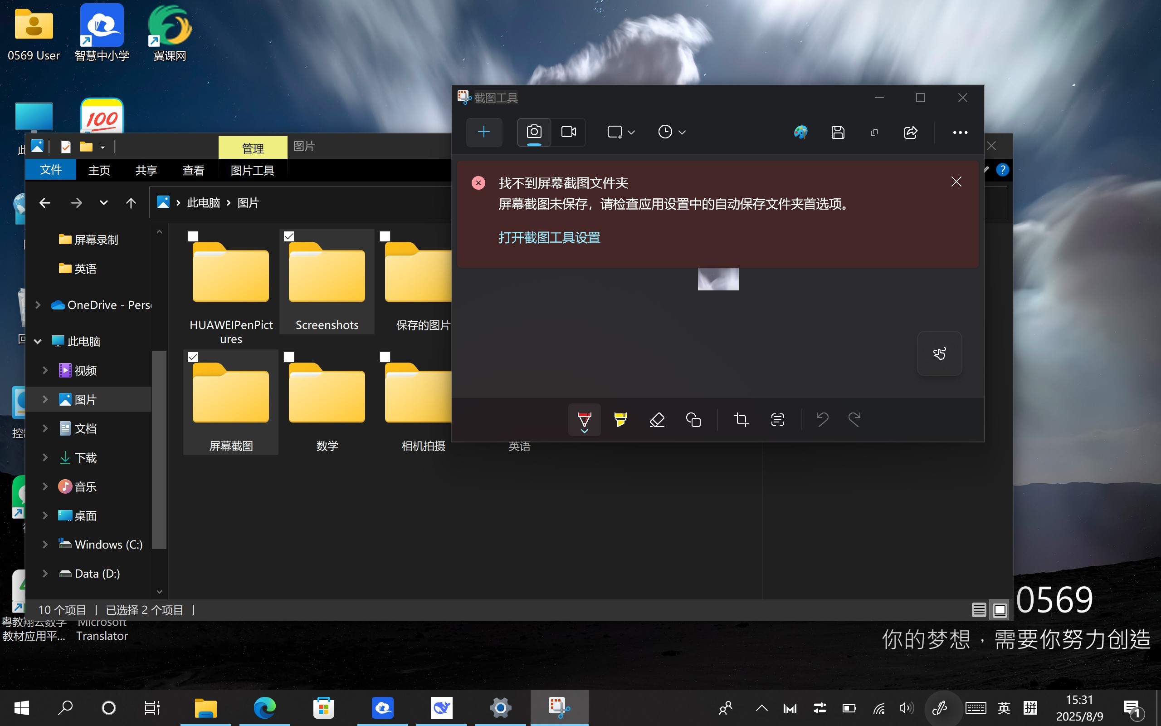Switch to screen recording mode in 截图工具
The image size is (1161, 726).
click(x=568, y=132)
